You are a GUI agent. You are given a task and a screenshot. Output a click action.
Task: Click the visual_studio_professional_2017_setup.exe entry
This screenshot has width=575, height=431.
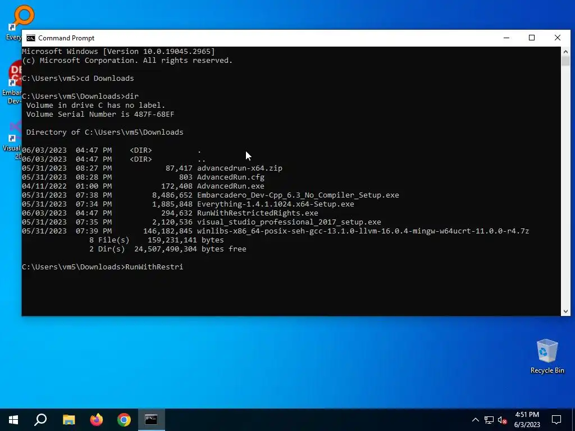click(x=289, y=222)
